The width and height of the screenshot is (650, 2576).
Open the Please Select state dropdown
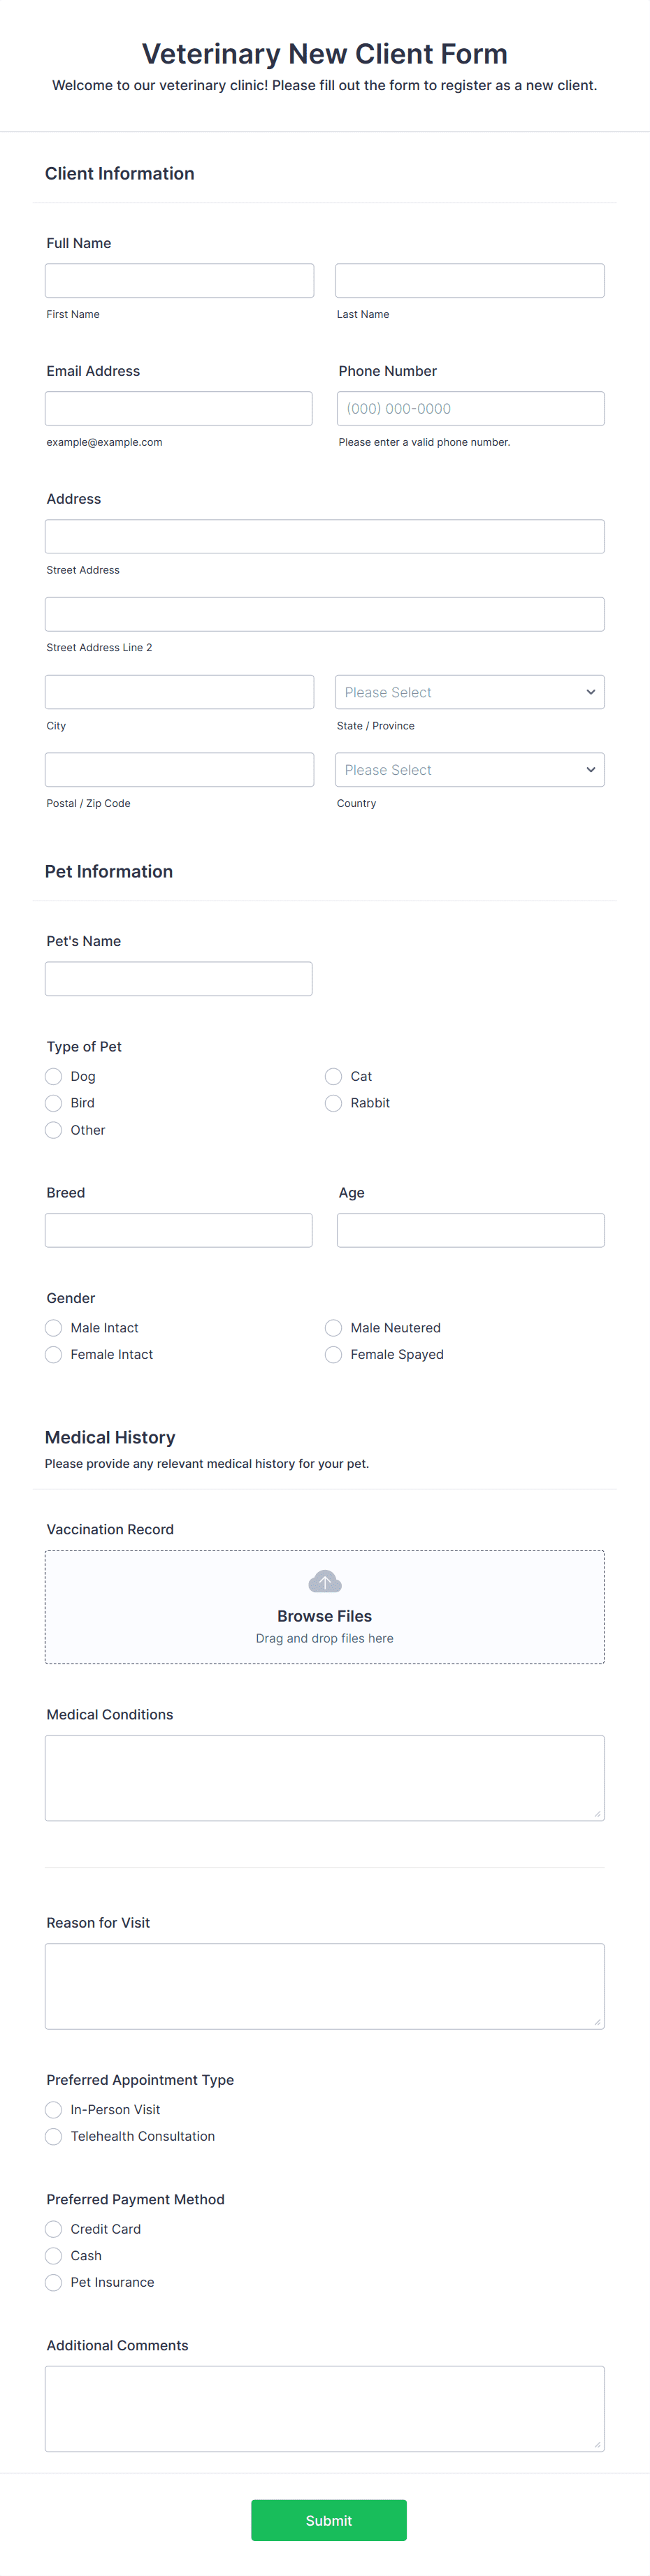(x=469, y=691)
